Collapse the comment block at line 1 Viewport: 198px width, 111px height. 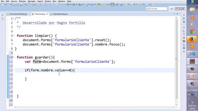click(x=14, y=18)
